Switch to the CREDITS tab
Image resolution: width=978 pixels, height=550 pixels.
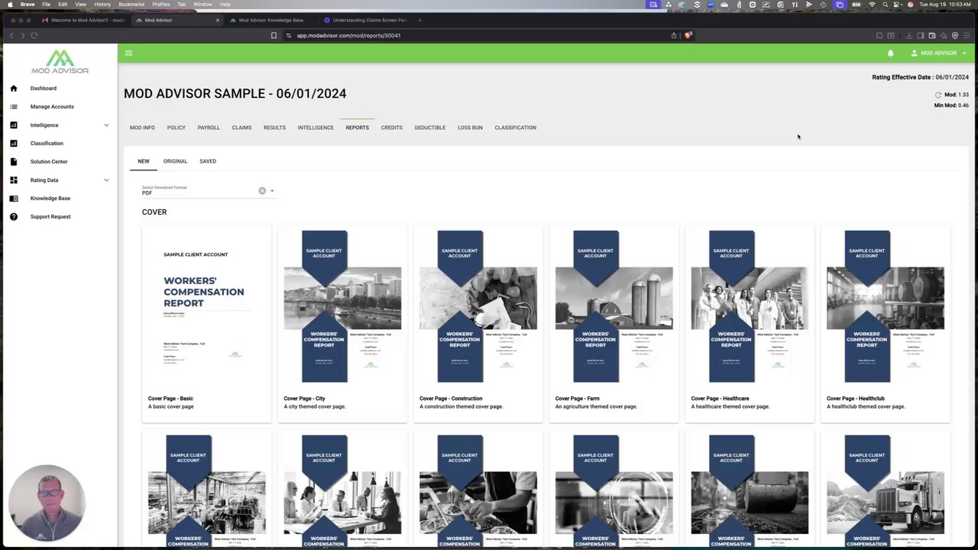coord(392,128)
